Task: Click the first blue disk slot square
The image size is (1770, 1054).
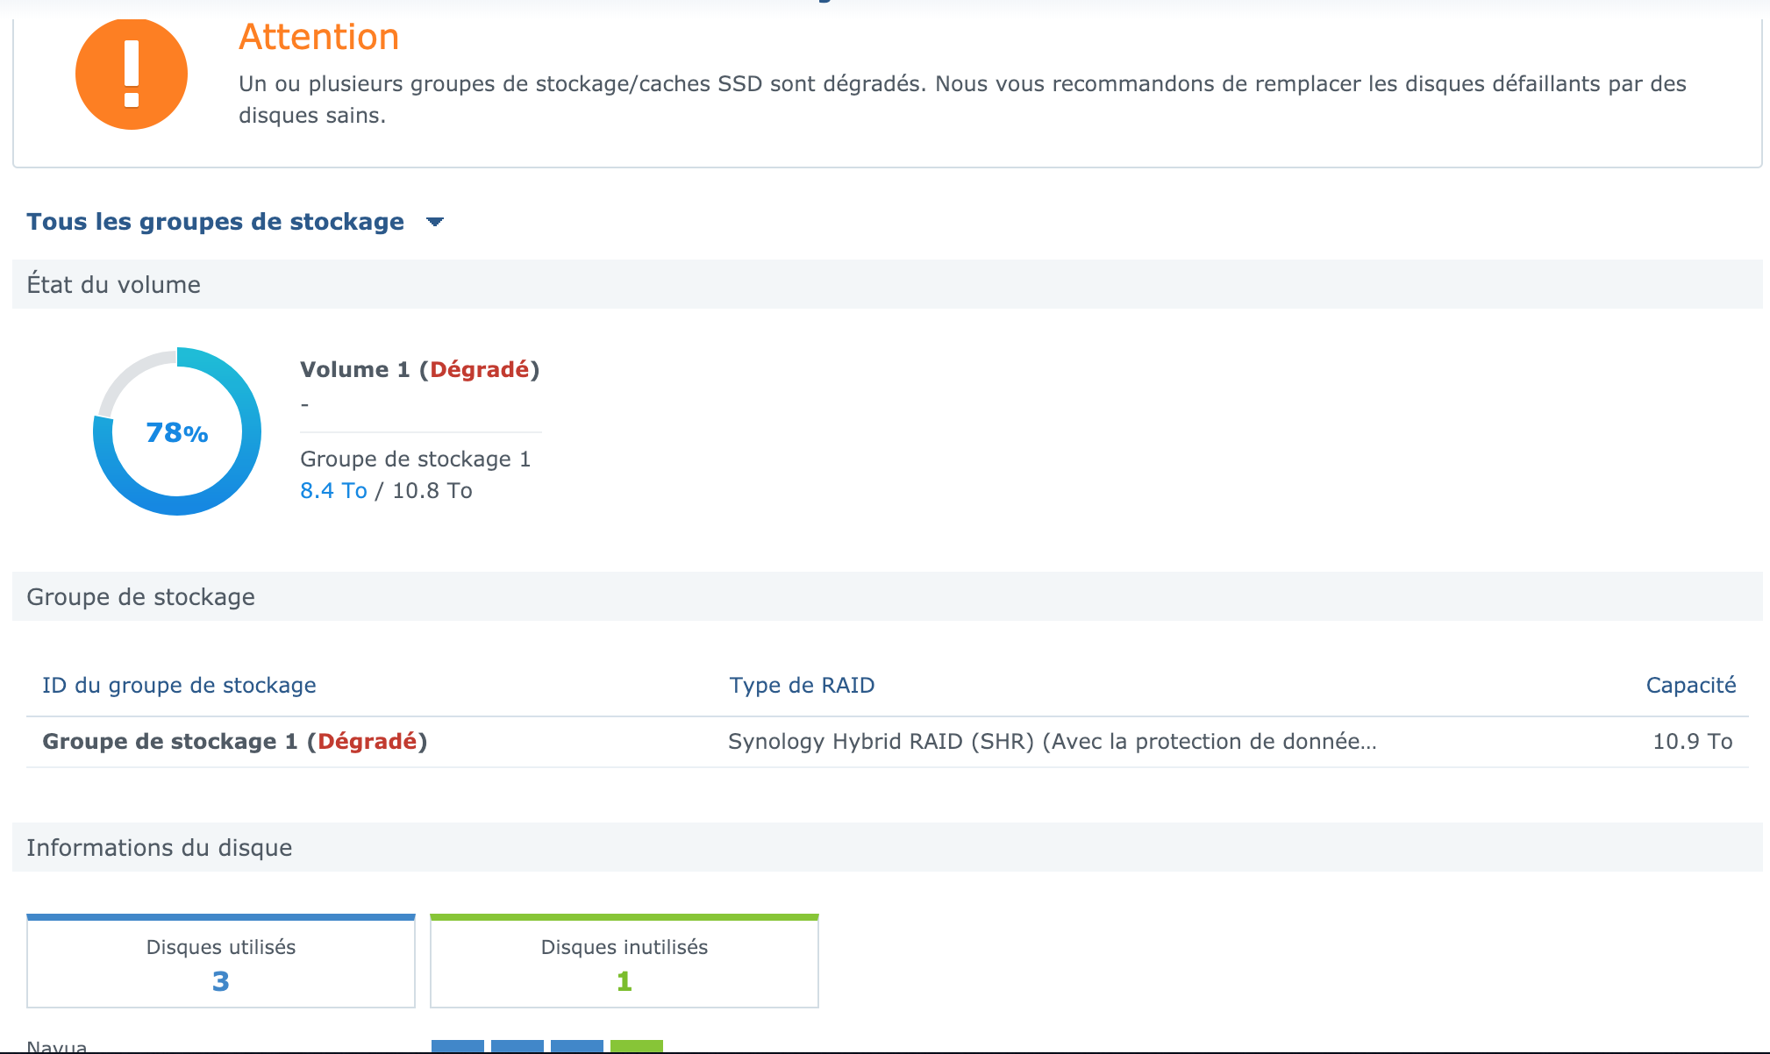Action: pyautogui.click(x=458, y=1046)
